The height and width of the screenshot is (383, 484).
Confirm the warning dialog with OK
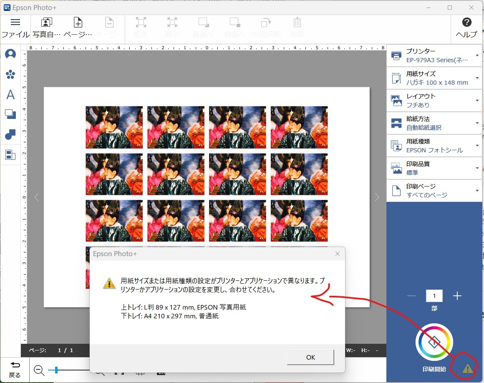pyautogui.click(x=310, y=358)
